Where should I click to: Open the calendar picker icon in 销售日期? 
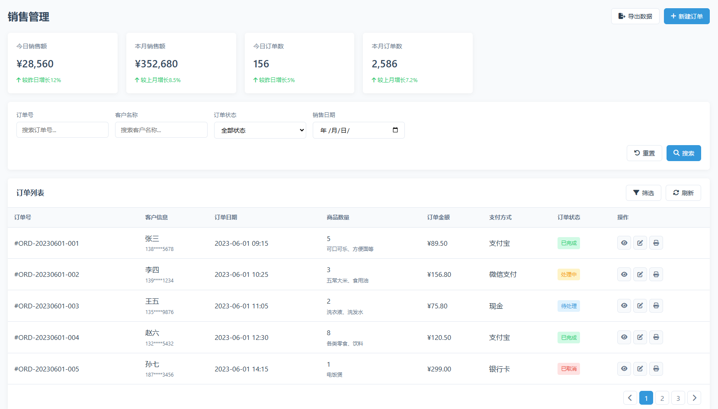[395, 130]
